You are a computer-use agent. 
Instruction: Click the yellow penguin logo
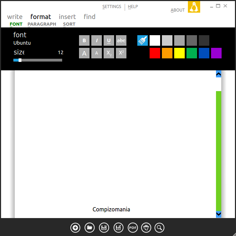point(194,7)
